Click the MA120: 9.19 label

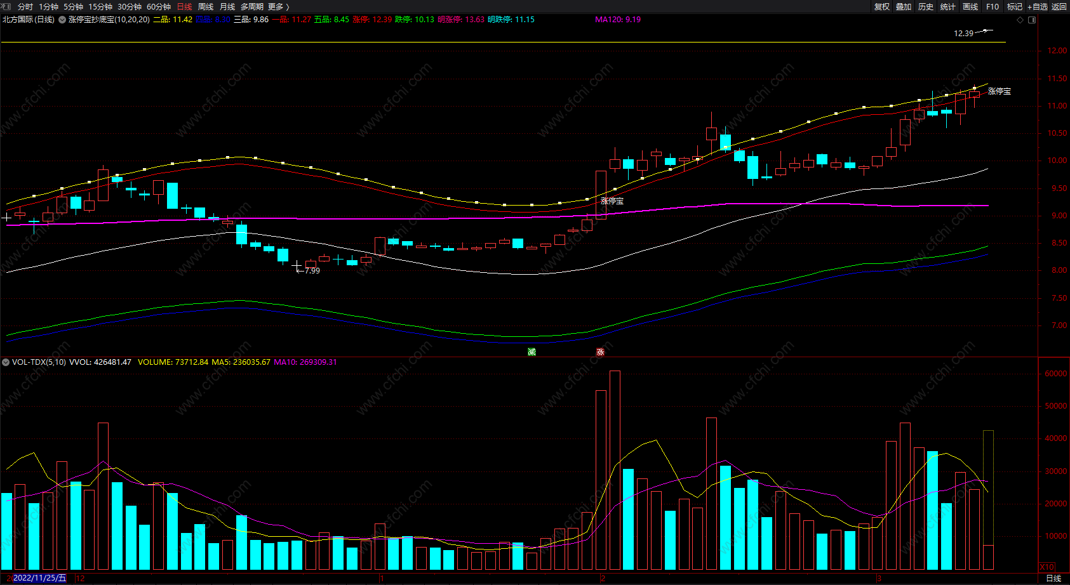click(618, 20)
